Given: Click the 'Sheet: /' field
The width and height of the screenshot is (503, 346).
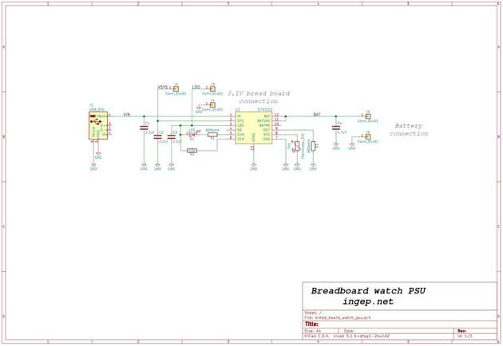Looking at the screenshot, I should click(x=313, y=313).
